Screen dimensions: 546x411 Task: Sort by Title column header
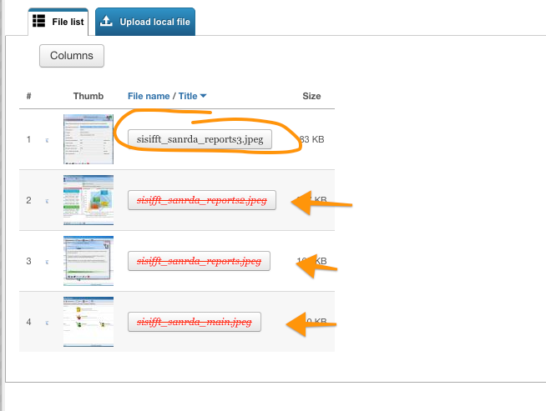coord(188,96)
